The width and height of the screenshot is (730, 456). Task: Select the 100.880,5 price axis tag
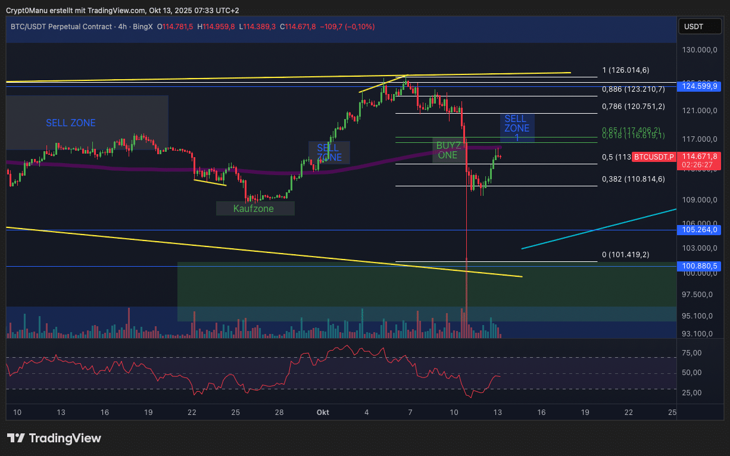click(x=700, y=266)
